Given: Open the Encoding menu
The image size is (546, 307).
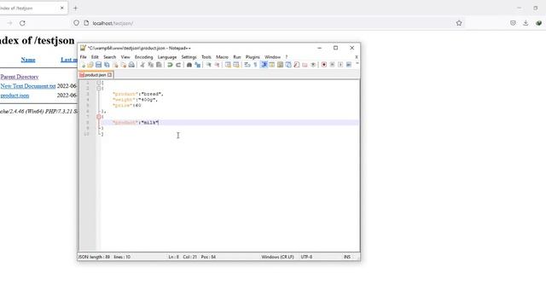Looking at the screenshot, I should tap(143, 57).
